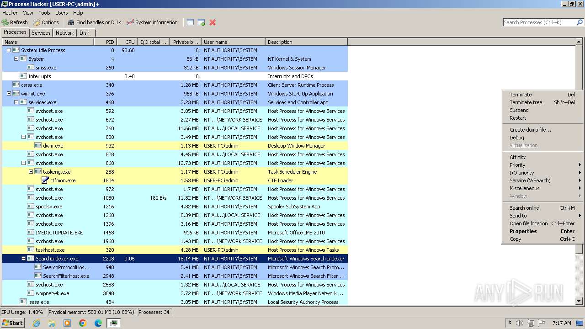Collapse the services.exe tree node

click(16, 102)
